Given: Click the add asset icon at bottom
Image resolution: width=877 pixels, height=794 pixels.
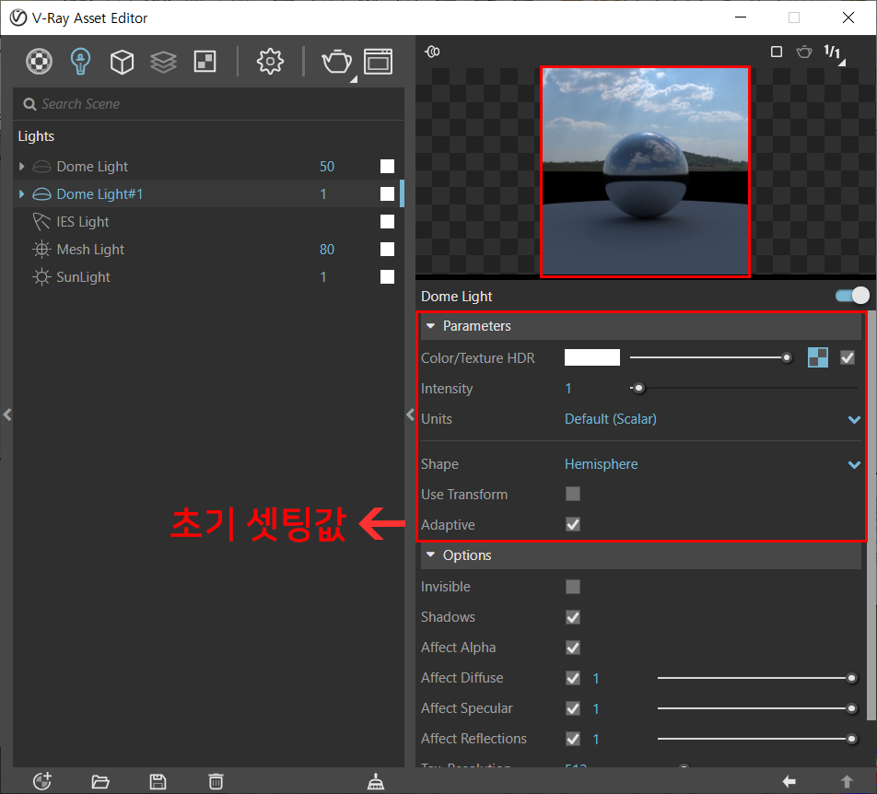Looking at the screenshot, I should [x=42, y=781].
